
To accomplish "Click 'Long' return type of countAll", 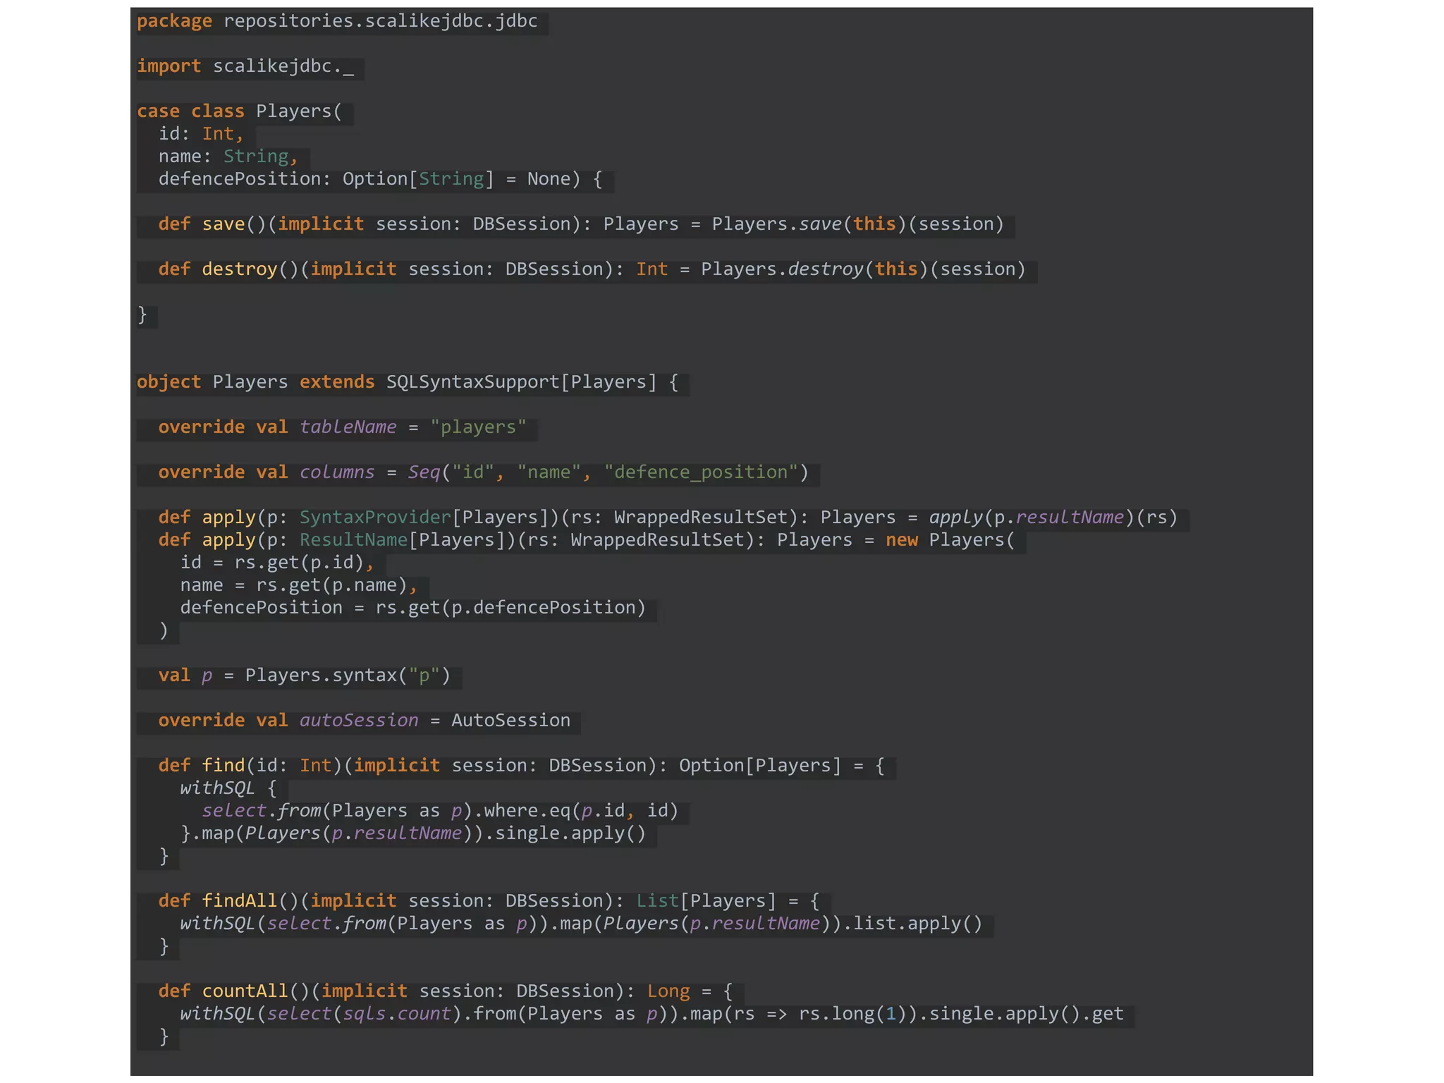I will pyautogui.click(x=668, y=991).
